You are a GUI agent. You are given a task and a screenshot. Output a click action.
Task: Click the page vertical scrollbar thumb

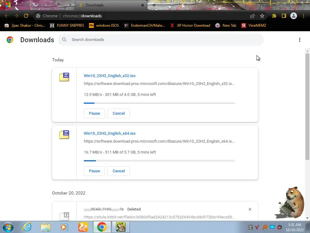(x=307, y=106)
